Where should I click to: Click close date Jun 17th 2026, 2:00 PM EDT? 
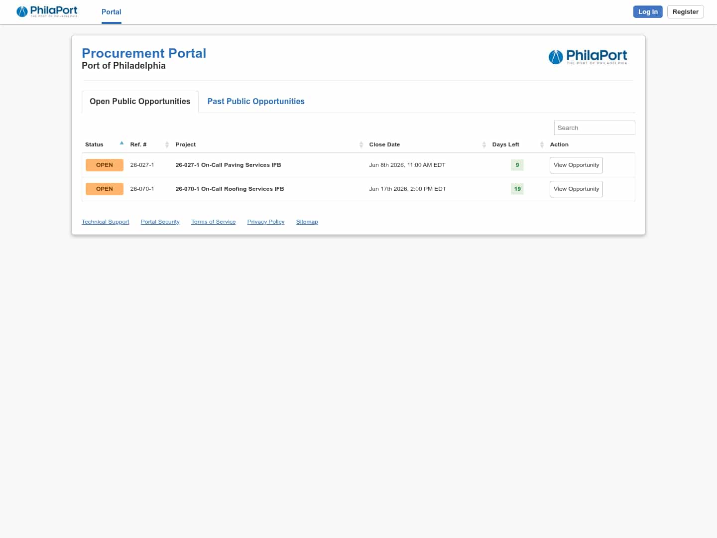pyautogui.click(x=408, y=189)
